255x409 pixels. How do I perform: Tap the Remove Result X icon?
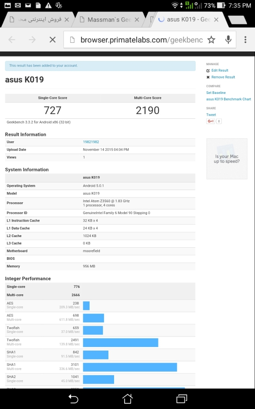[x=208, y=77]
